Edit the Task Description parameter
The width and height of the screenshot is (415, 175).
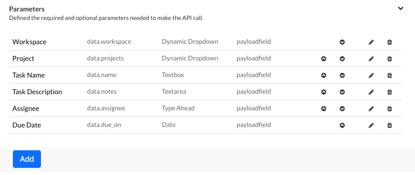(x=371, y=92)
